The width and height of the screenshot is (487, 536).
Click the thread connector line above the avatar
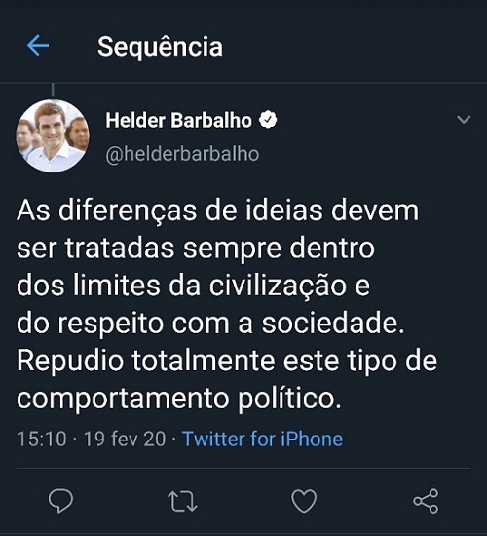(x=53, y=90)
